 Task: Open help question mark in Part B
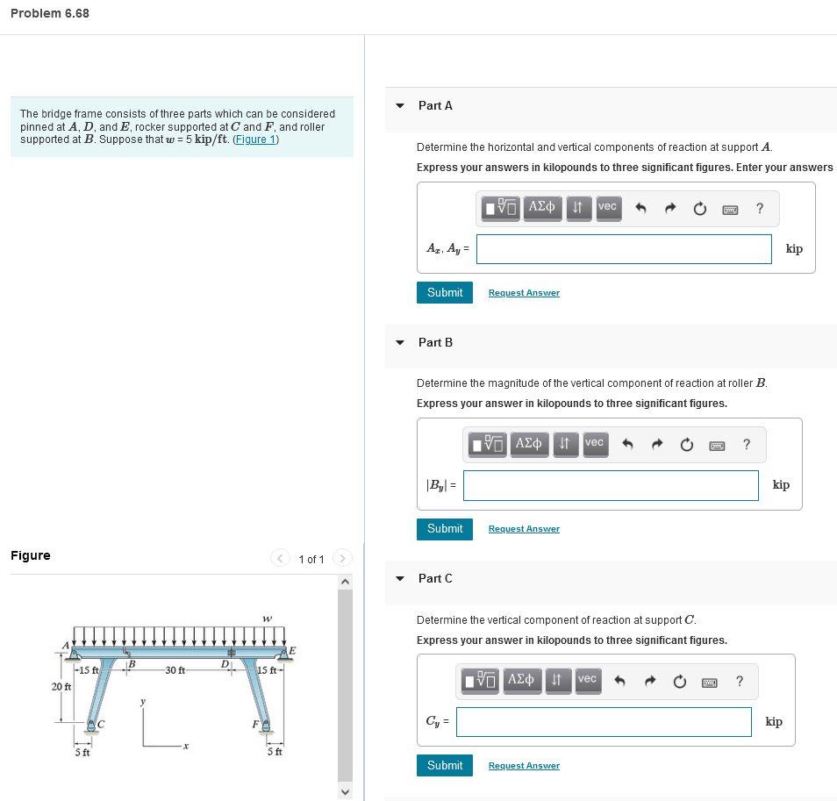coord(747,444)
